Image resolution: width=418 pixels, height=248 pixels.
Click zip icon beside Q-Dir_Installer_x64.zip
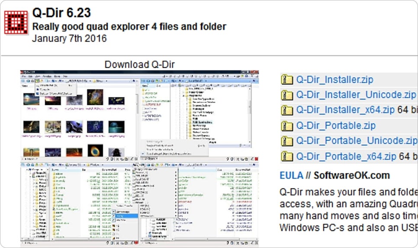click(287, 110)
